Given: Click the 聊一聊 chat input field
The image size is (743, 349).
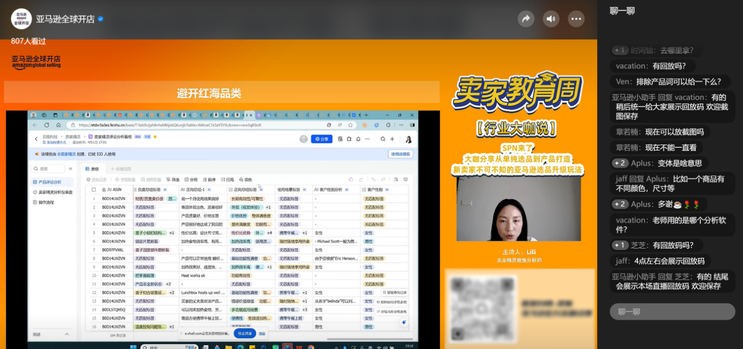Looking at the screenshot, I should click(x=672, y=311).
